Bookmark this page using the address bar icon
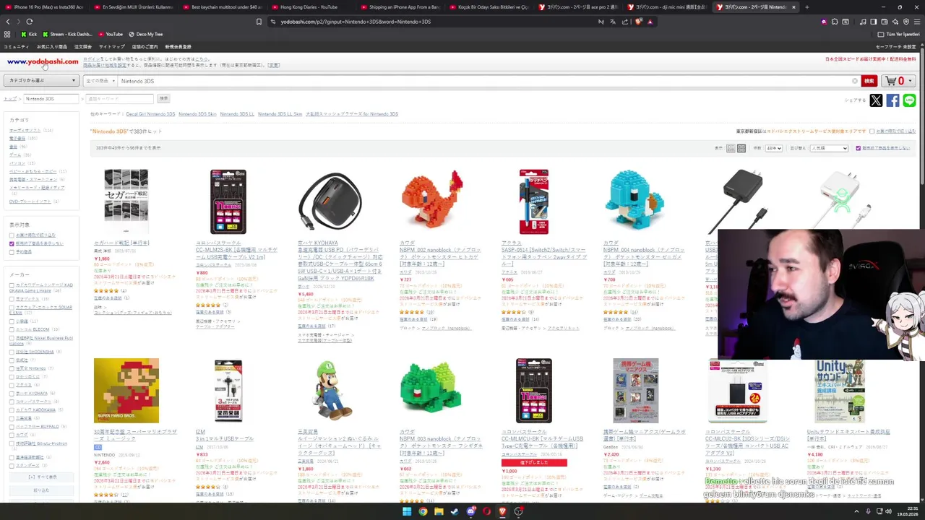The width and height of the screenshot is (925, 520). tap(259, 22)
